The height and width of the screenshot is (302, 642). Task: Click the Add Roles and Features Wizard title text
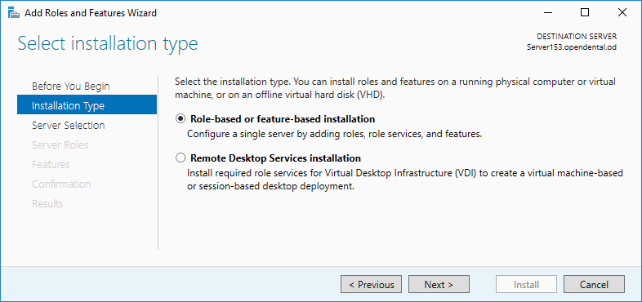click(91, 13)
